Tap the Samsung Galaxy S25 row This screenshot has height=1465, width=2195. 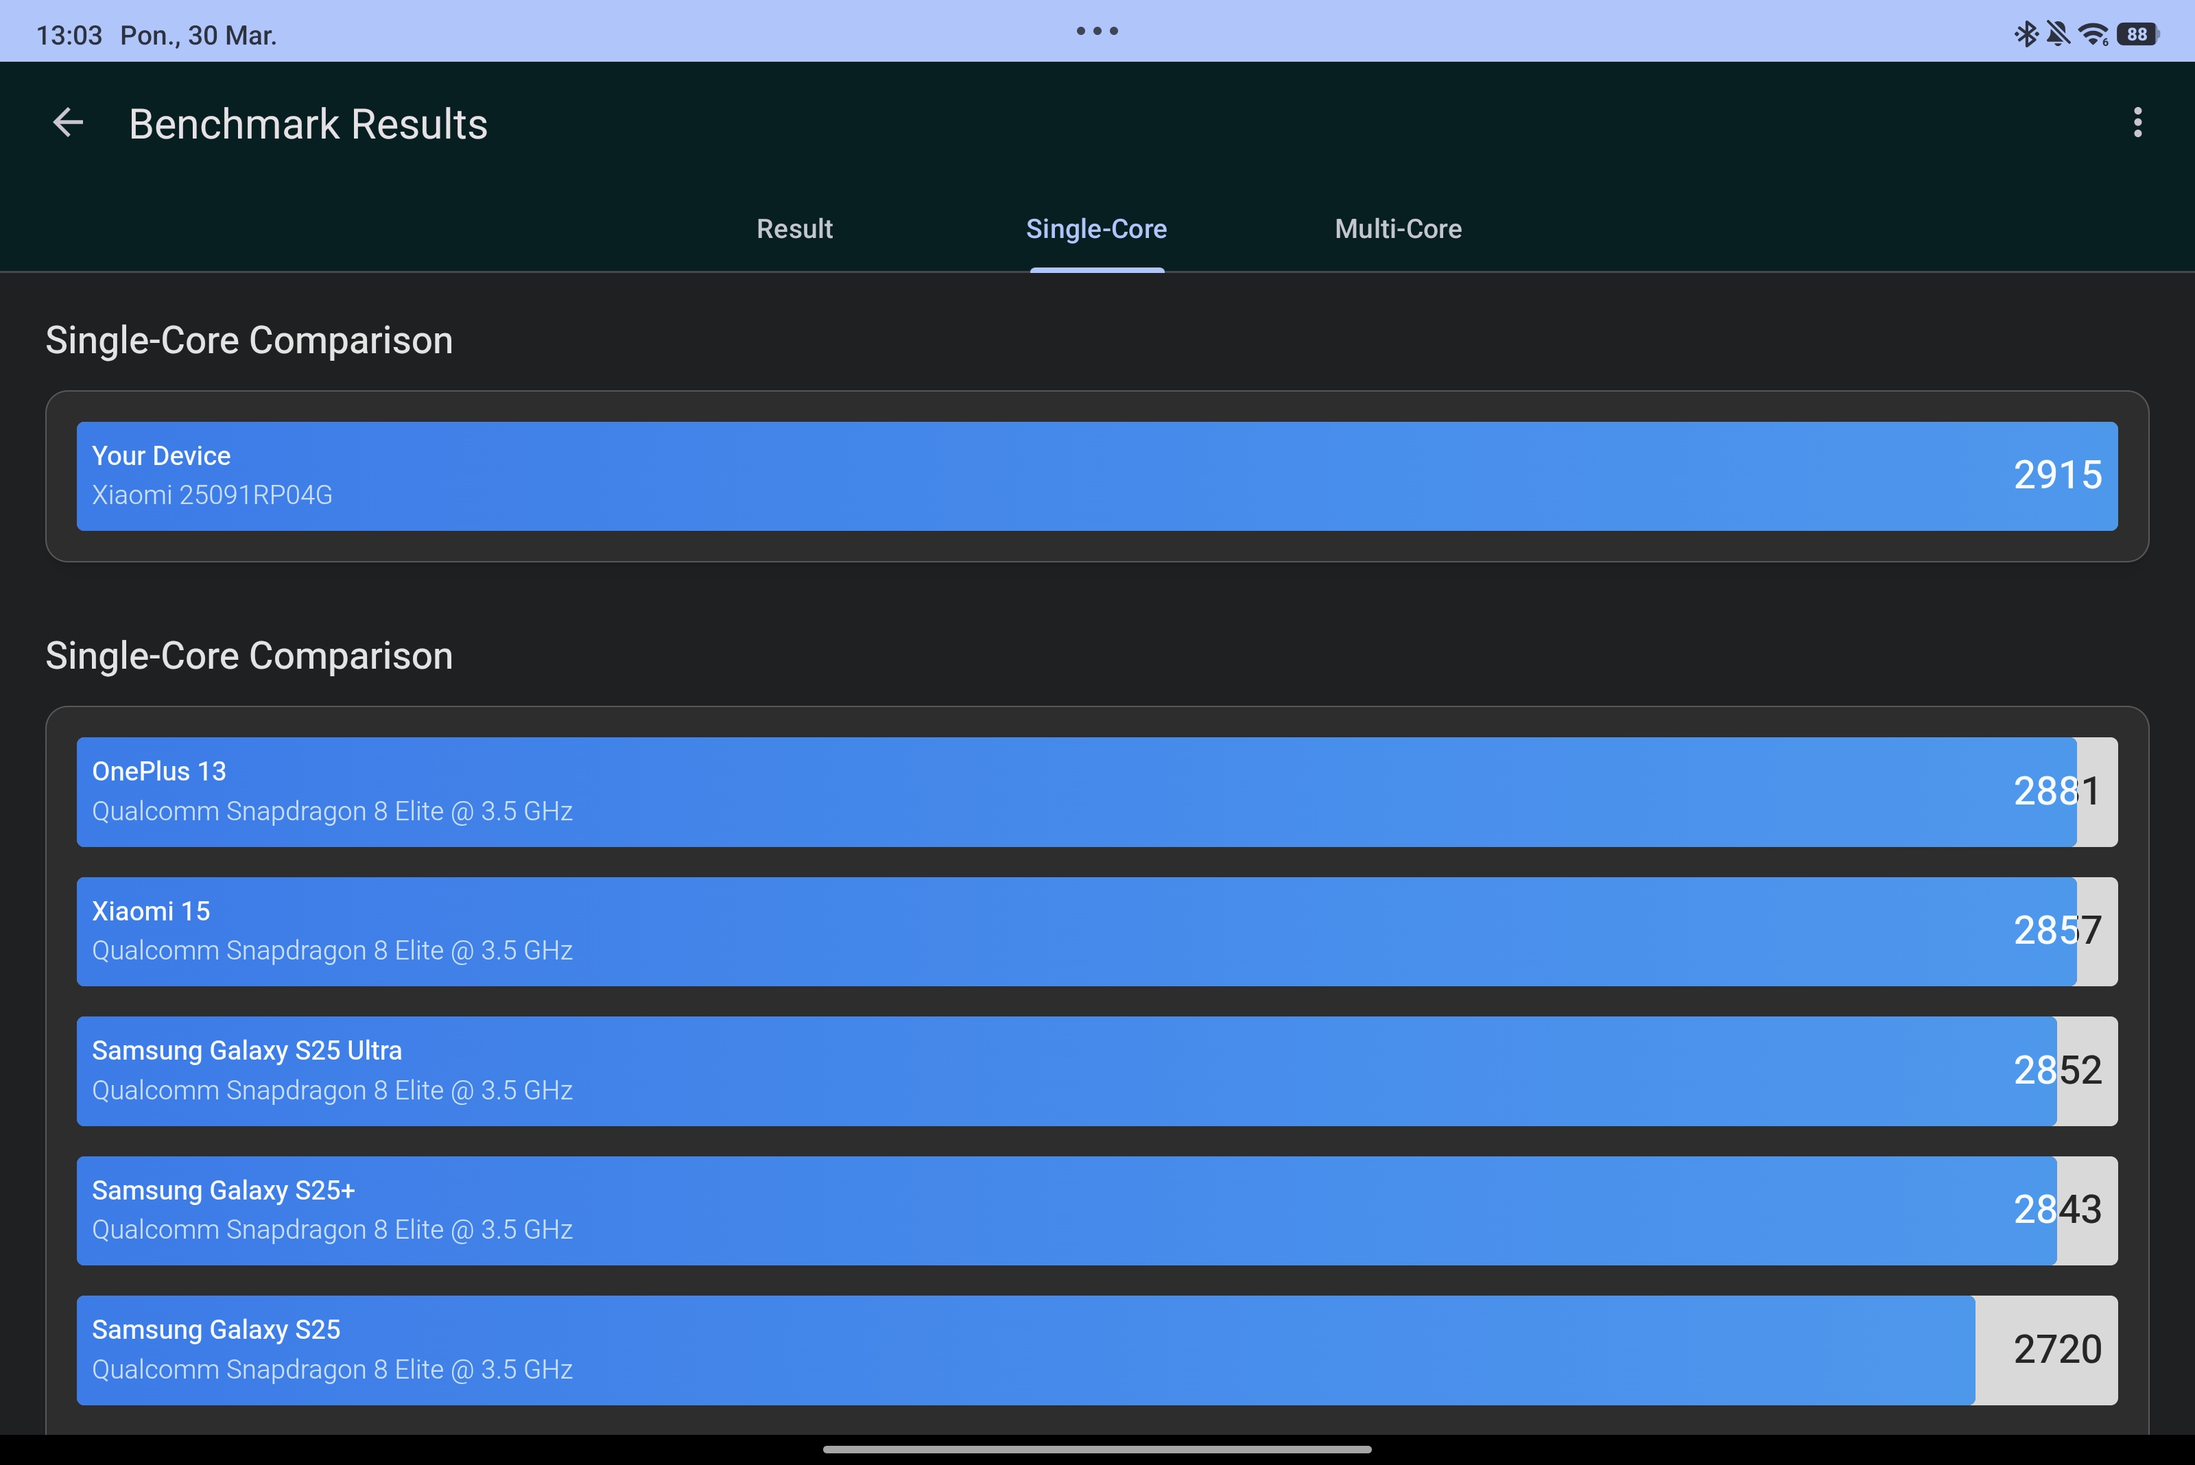pos(1097,1349)
